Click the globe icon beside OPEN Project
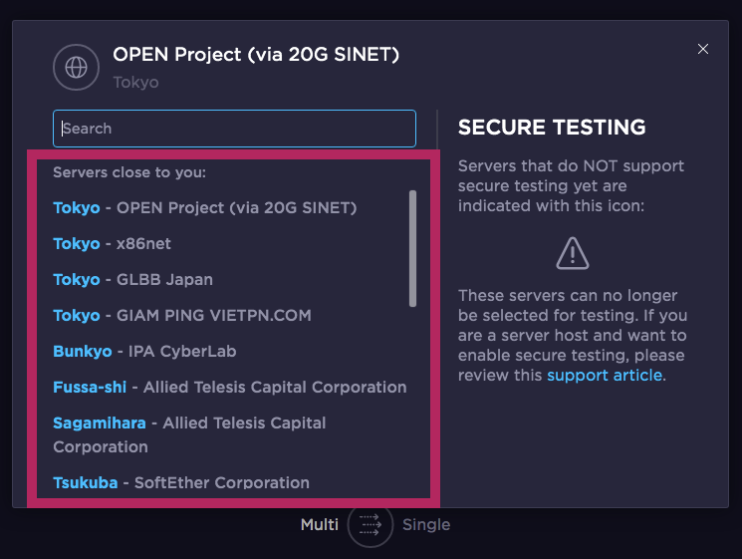Viewport: 742px width, 559px height. [x=77, y=68]
